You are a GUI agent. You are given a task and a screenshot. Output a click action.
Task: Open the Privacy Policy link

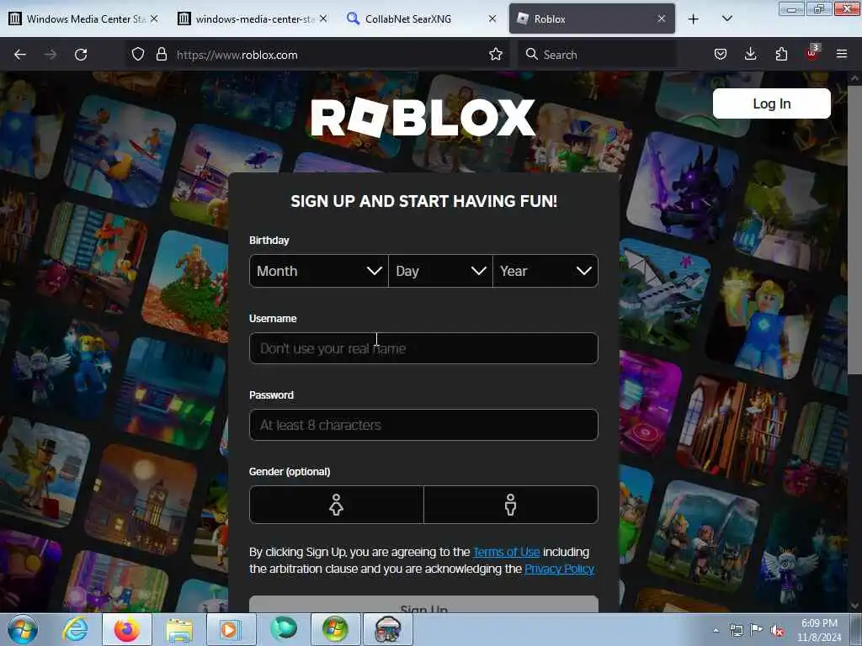(x=559, y=569)
